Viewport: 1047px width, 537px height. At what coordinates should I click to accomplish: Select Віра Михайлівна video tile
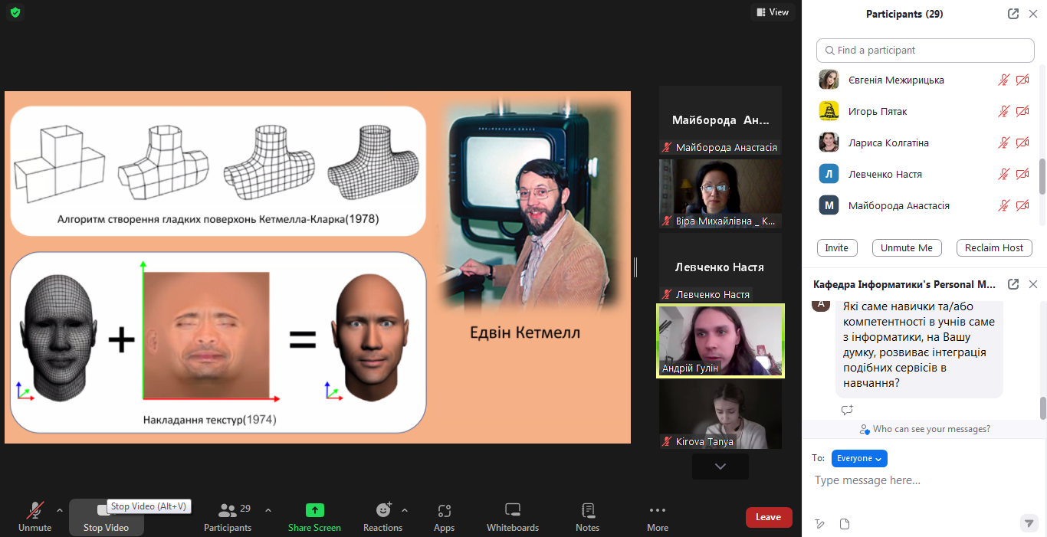(720, 194)
